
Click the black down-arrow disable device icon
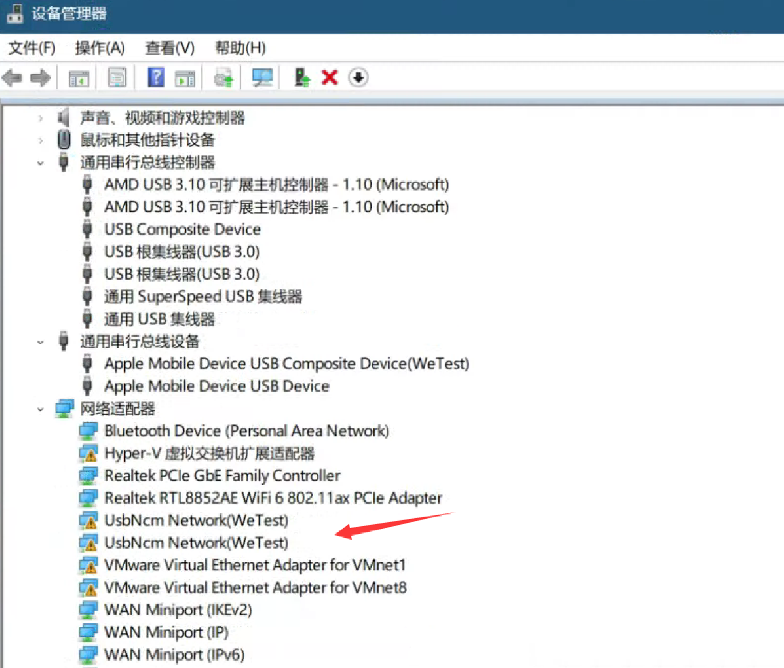pos(358,78)
